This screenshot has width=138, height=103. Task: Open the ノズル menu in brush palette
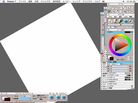(126, 17)
